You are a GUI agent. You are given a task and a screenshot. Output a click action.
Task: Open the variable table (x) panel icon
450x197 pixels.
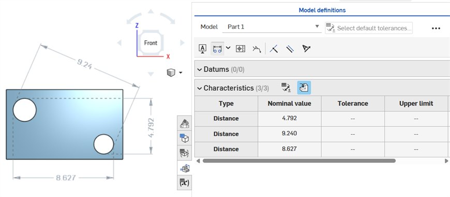(184, 183)
